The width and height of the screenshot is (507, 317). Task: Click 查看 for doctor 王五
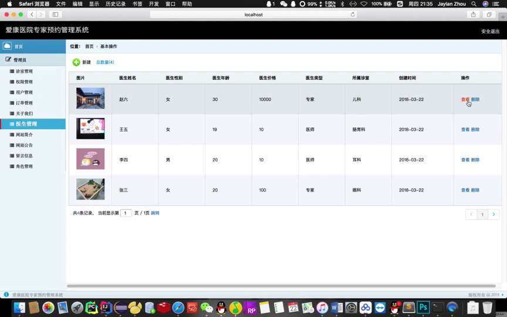(465, 129)
